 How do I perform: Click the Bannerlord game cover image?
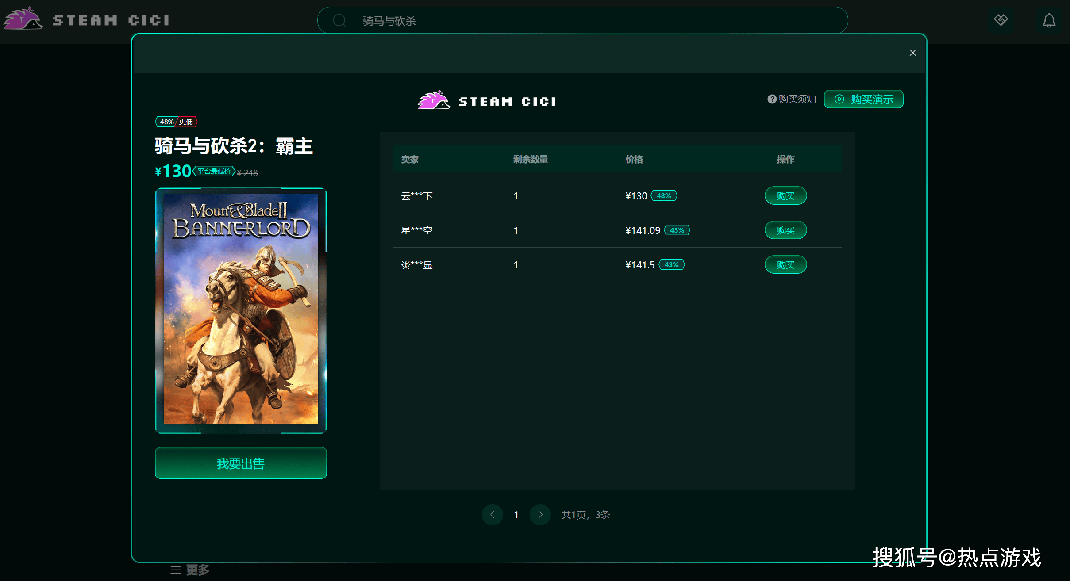(x=241, y=310)
